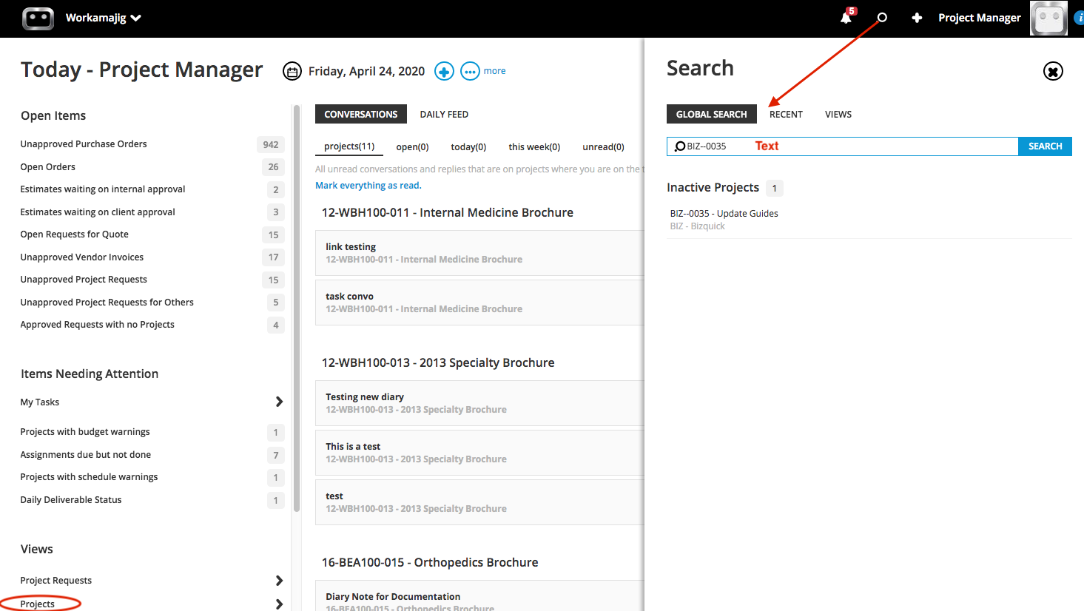Click the search magnifier in top bar
This screenshot has width=1084, height=611.
pyautogui.click(x=882, y=18)
